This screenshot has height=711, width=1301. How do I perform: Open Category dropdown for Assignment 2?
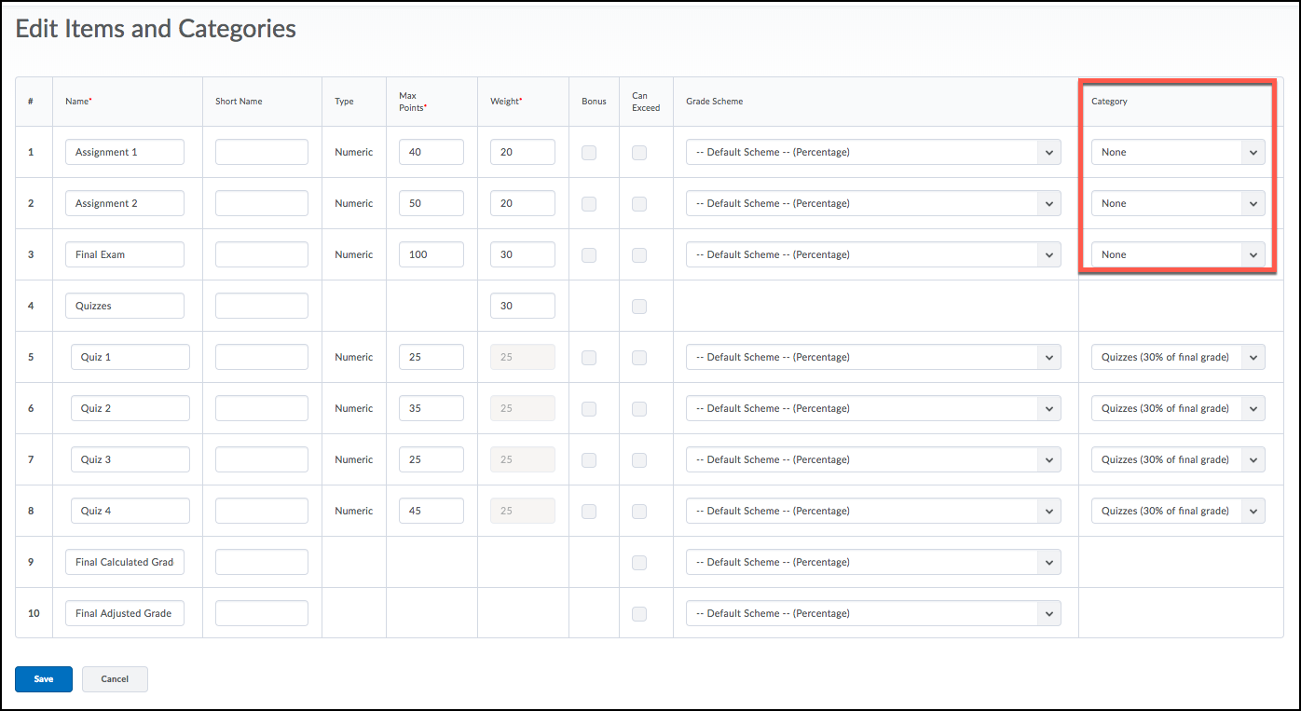[1178, 203]
